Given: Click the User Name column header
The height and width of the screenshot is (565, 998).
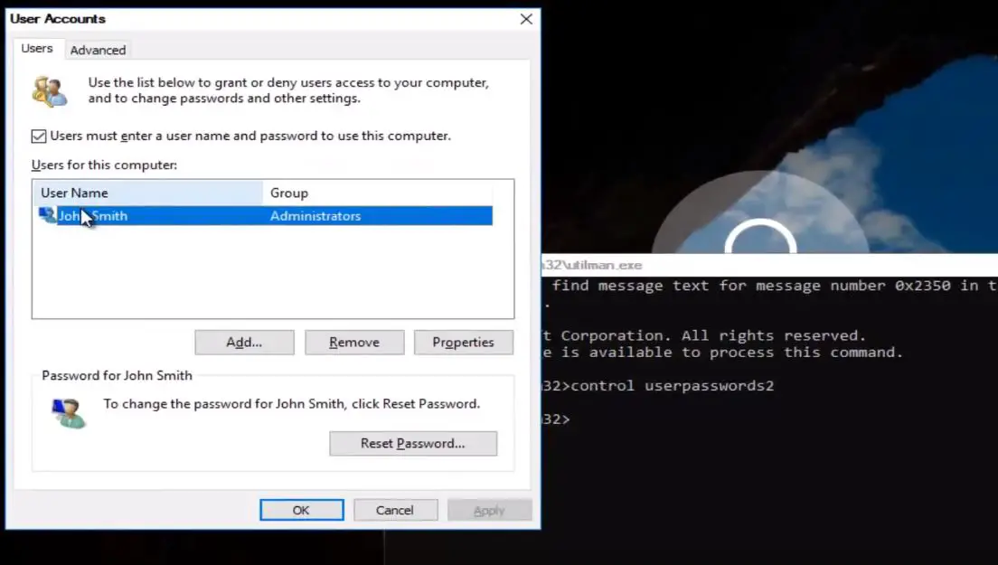Looking at the screenshot, I should click(x=147, y=193).
